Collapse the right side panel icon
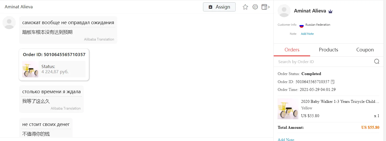Viewport: 386px width, 141px height. (266, 7)
